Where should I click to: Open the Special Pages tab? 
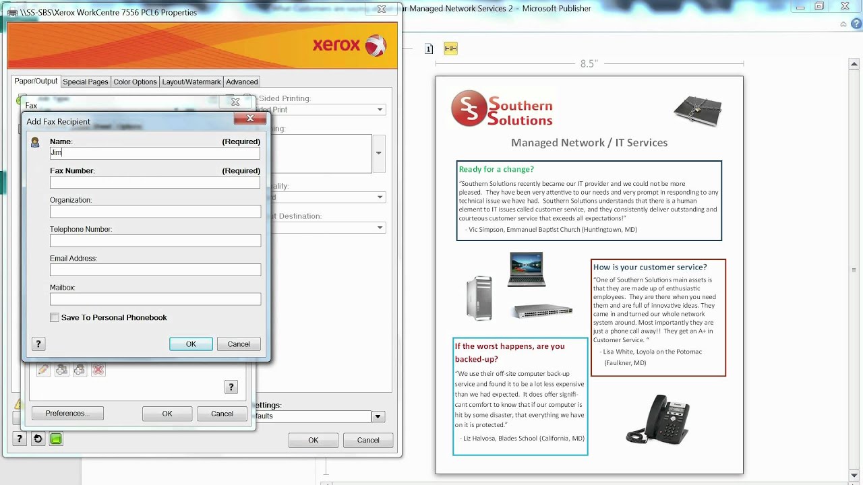tap(86, 82)
